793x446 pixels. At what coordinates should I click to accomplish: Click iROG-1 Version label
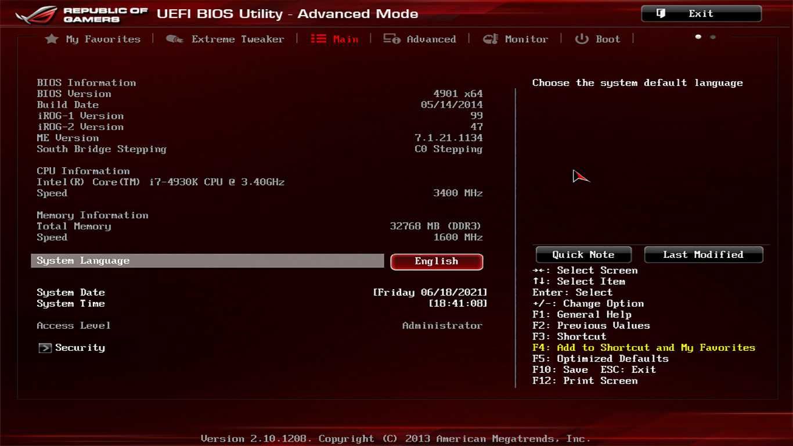click(x=80, y=116)
